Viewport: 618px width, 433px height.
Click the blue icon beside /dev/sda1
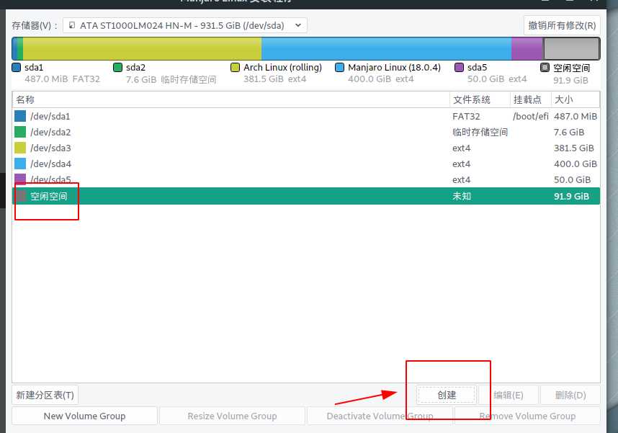click(x=20, y=116)
